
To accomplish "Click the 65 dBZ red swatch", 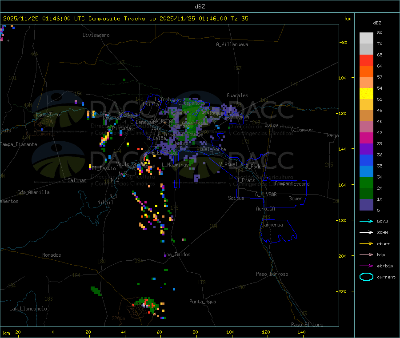I will pyautogui.click(x=366, y=60).
